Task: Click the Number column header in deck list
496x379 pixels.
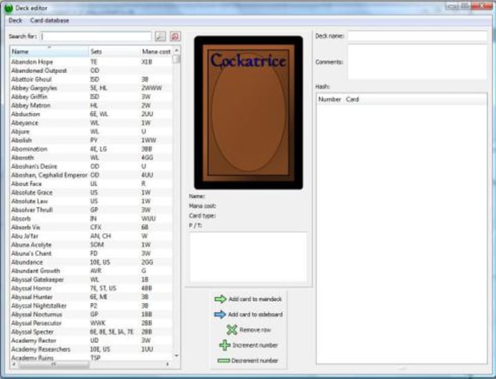Action: [329, 100]
